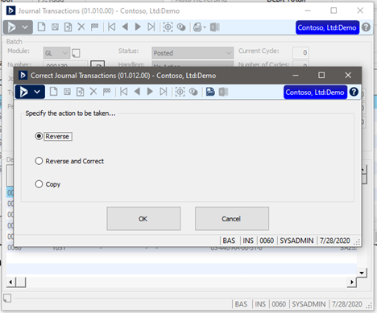
Task: Click 0060 in Journal Transactions status bar
Action: pos(279,304)
